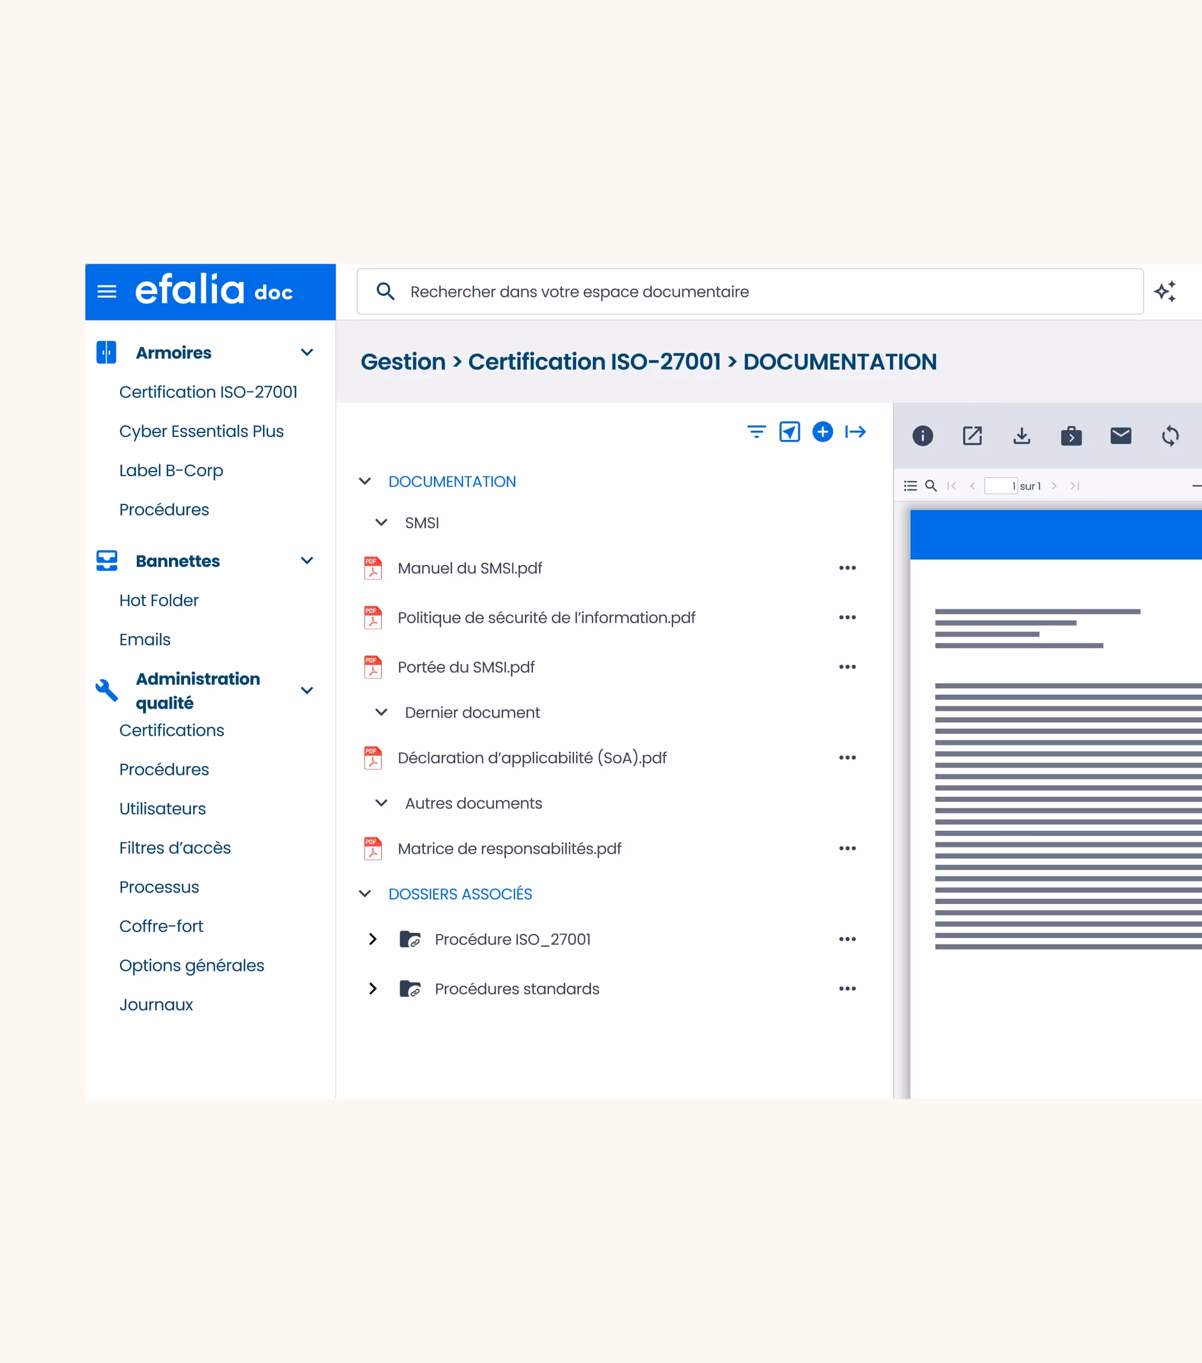The width and height of the screenshot is (1202, 1363).
Task: Focus the documentary space search field
Action: click(x=750, y=291)
